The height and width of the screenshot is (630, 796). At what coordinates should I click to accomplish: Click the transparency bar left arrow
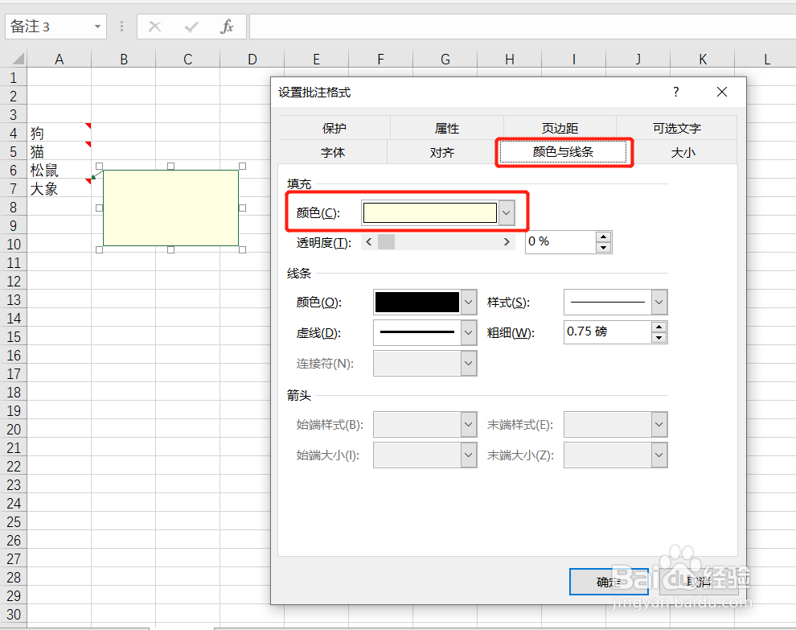(369, 241)
